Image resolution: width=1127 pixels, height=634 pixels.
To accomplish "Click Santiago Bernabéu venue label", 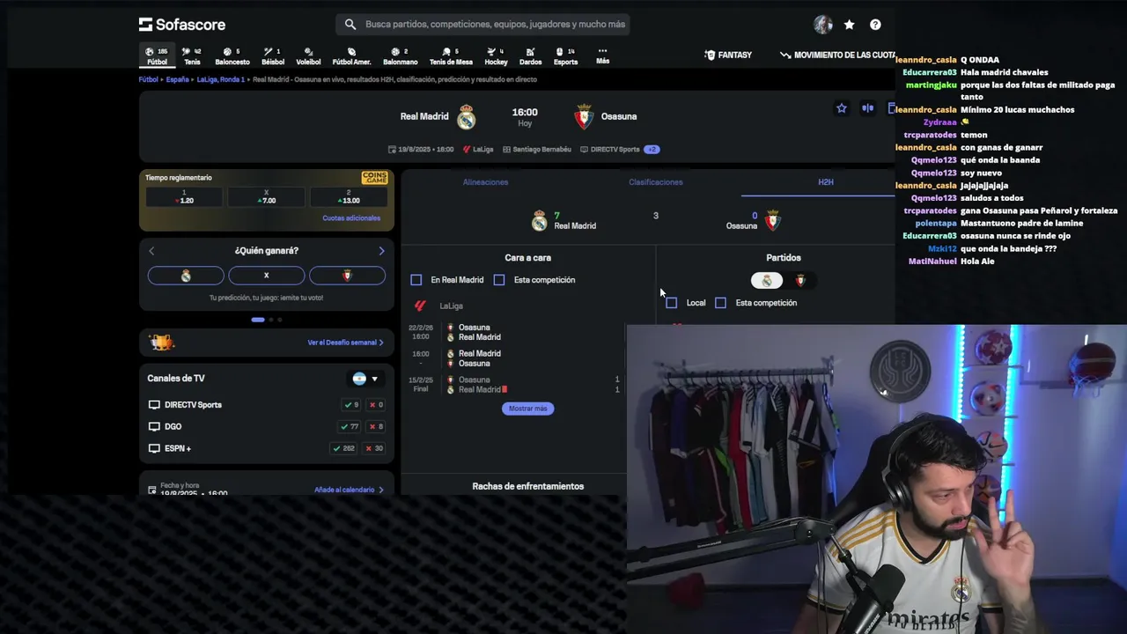I will [537, 150].
